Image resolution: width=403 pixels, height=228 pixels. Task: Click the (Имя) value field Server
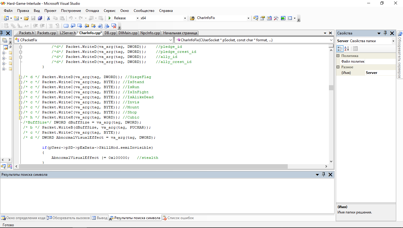380,73
